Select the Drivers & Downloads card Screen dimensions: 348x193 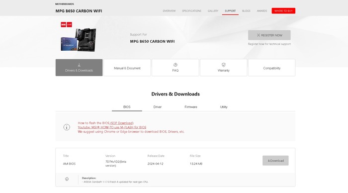tap(79, 68)
